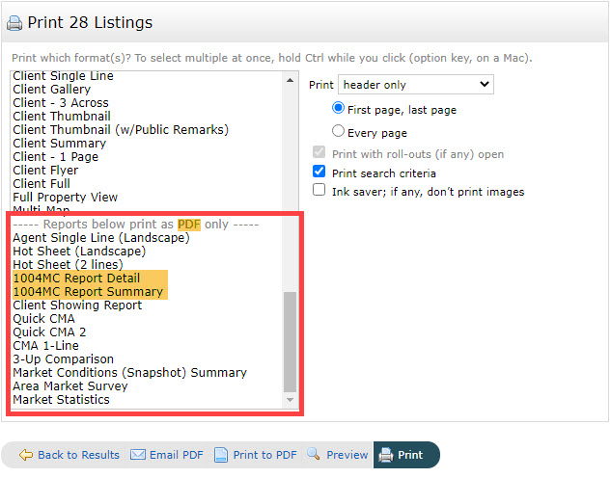
Task: Select the First page, last page option
Action: click(x=338, y=109)
